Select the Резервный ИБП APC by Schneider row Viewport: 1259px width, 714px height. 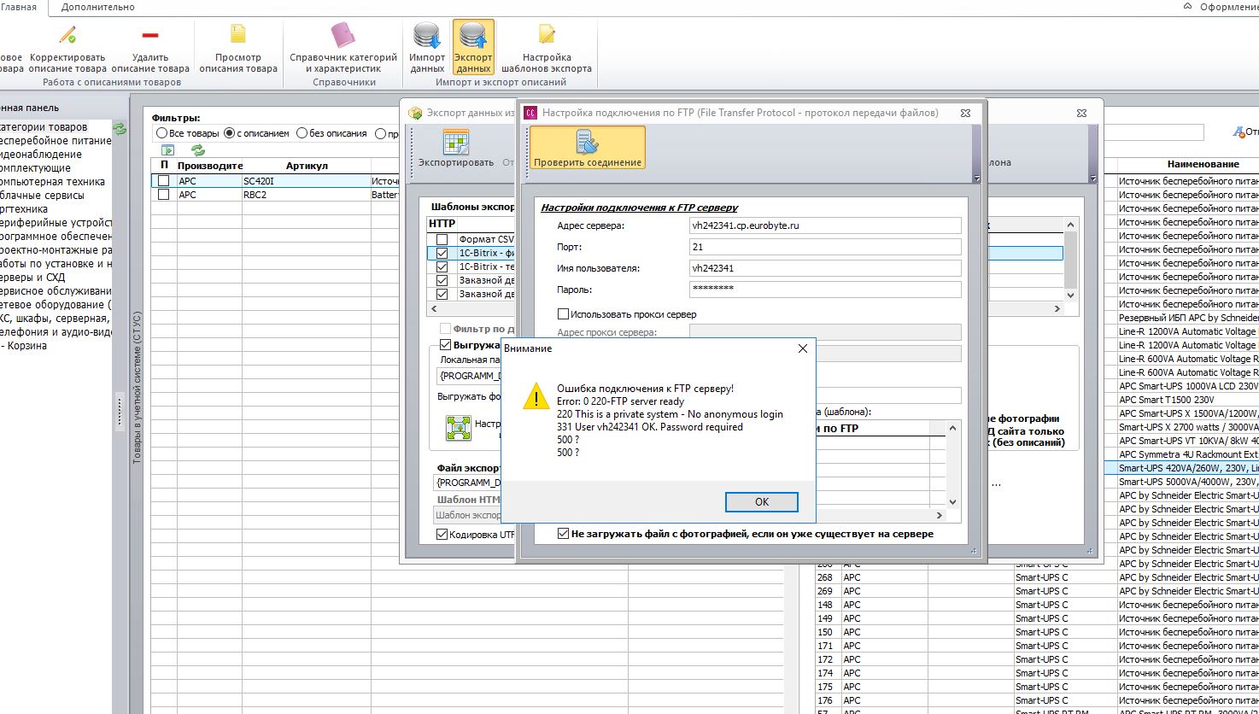click(1188, 318)
